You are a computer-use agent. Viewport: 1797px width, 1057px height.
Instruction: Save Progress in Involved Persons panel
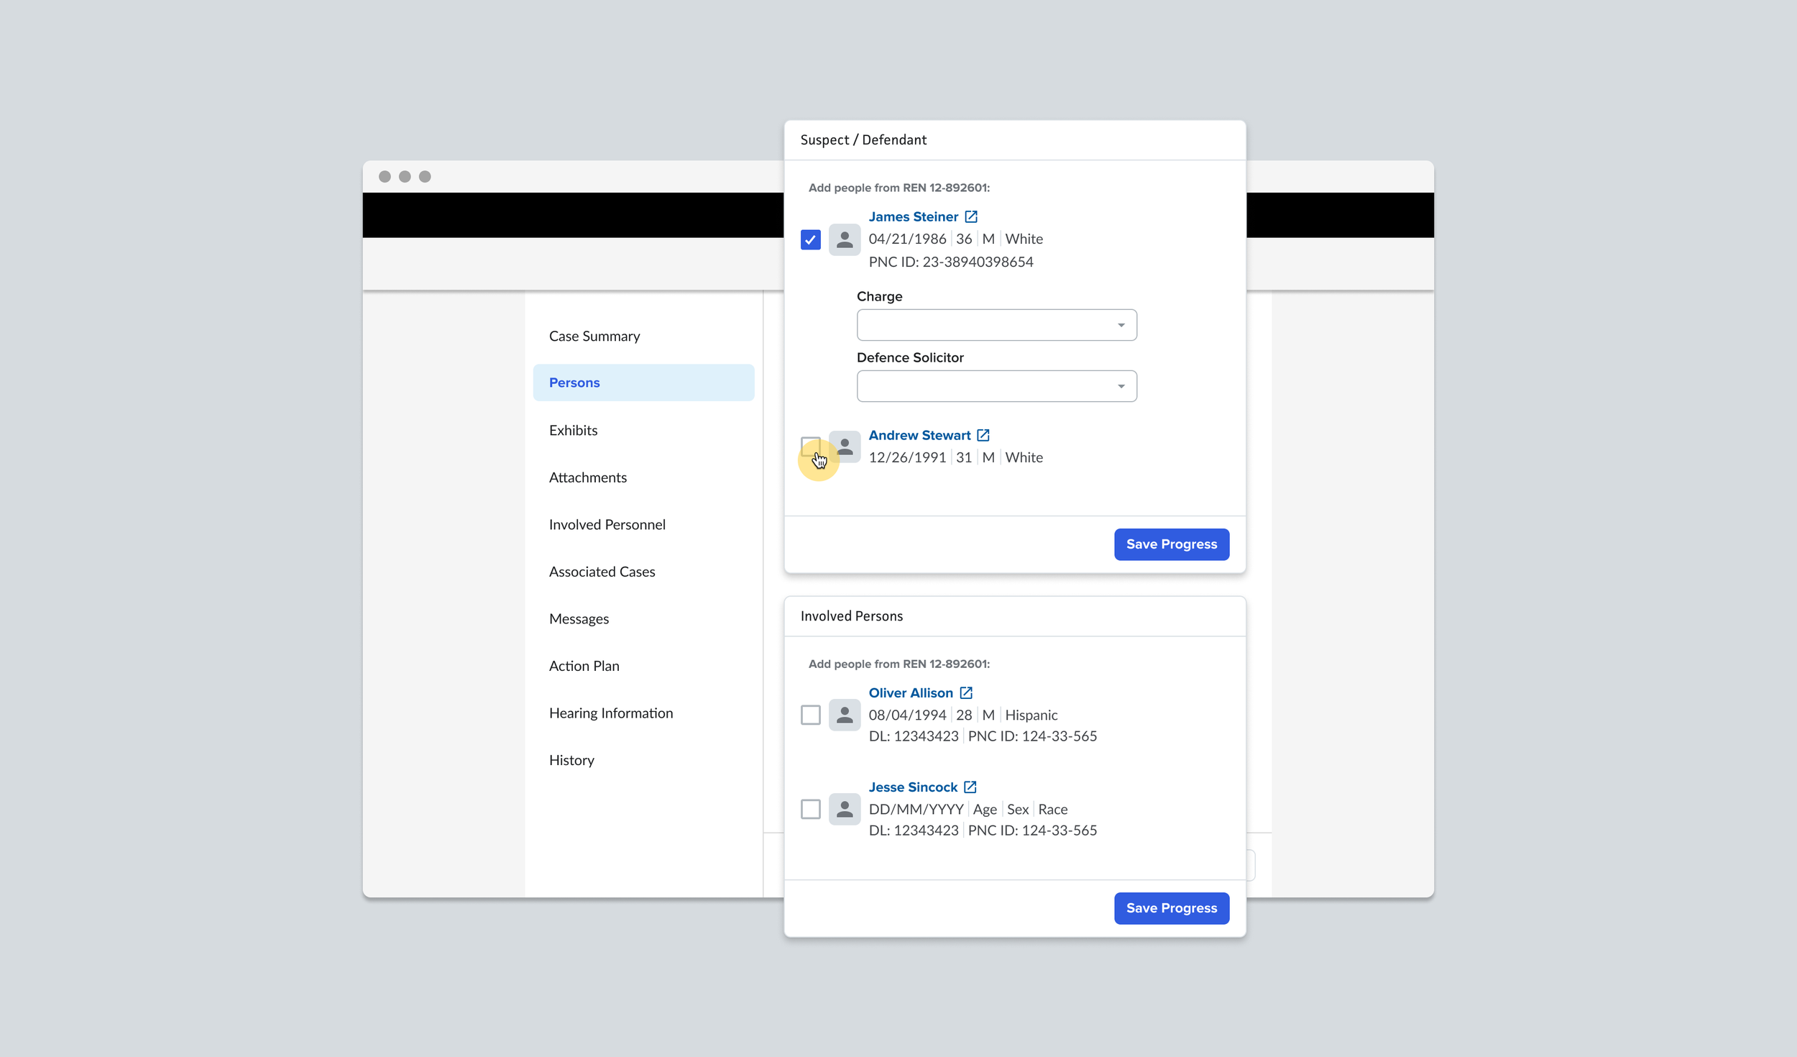(1171, 908)
